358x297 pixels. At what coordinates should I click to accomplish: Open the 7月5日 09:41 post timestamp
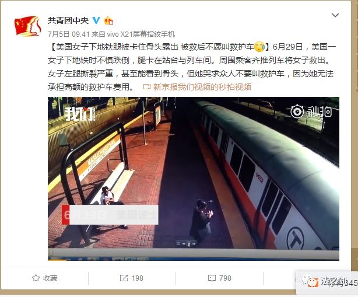(68, 34)
